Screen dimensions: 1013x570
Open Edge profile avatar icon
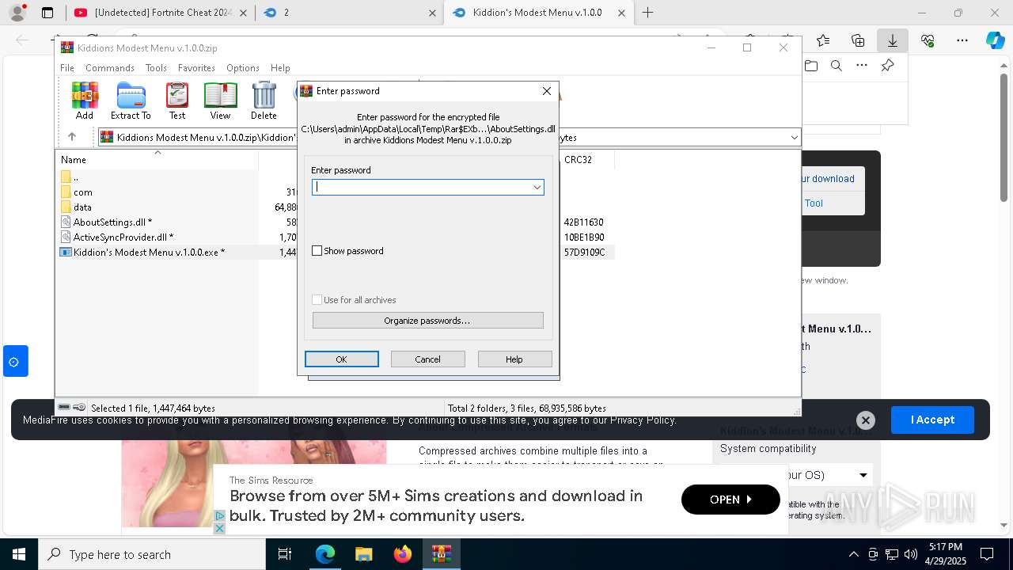[17, 13]
